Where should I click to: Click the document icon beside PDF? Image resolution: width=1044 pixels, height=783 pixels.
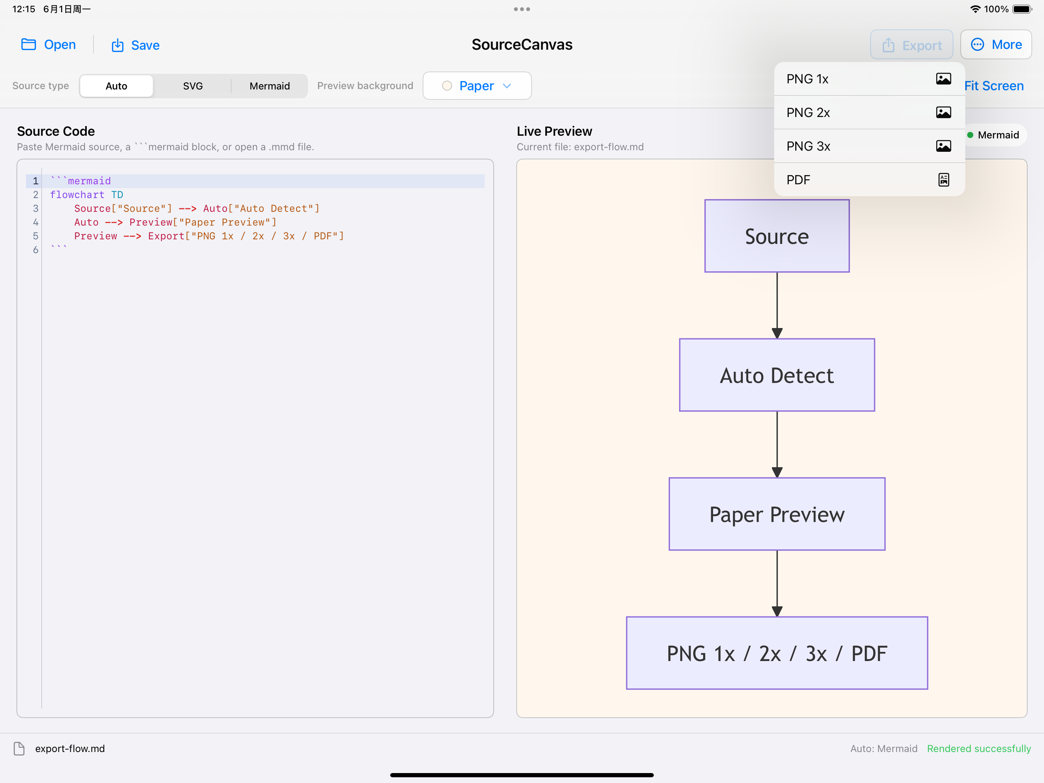click(x=943, y=180)
